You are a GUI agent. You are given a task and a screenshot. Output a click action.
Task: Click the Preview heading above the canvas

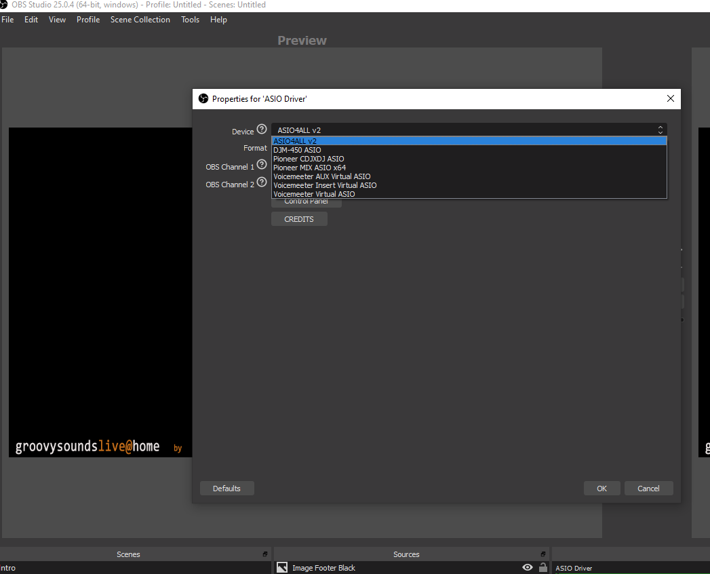(x=302, y=40)
